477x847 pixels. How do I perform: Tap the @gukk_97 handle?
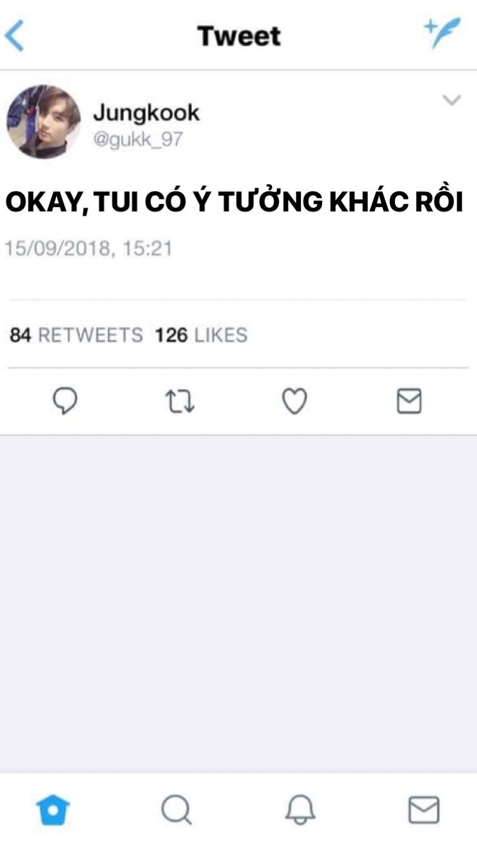138,140
